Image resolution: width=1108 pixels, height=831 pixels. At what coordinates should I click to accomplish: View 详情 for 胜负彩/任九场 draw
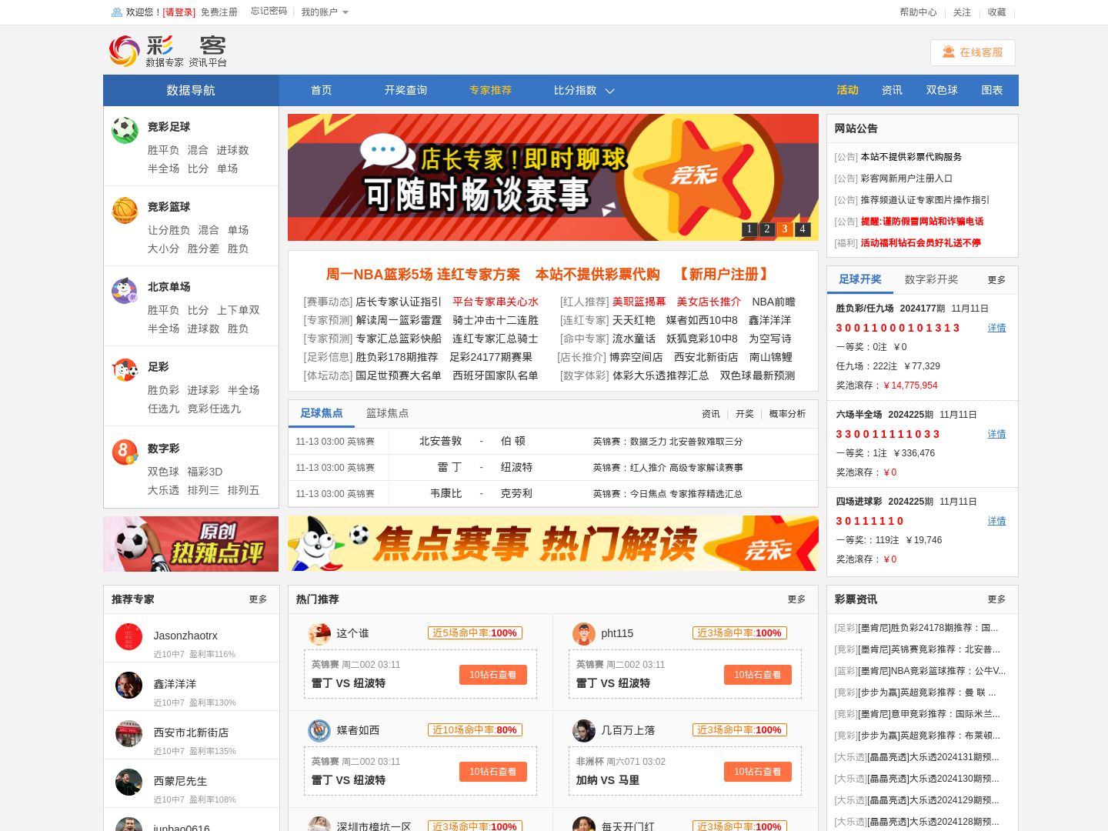pos(996,328)
